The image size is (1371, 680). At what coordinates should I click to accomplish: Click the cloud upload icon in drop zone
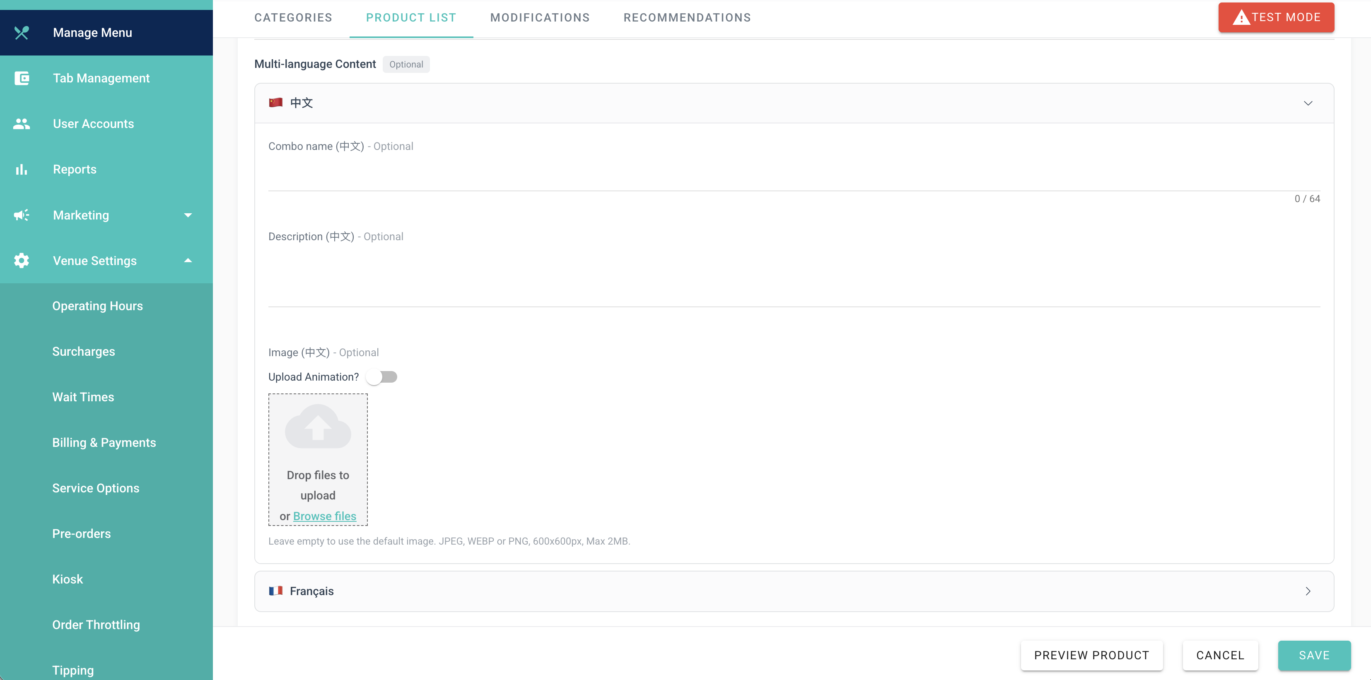(318, 426)
